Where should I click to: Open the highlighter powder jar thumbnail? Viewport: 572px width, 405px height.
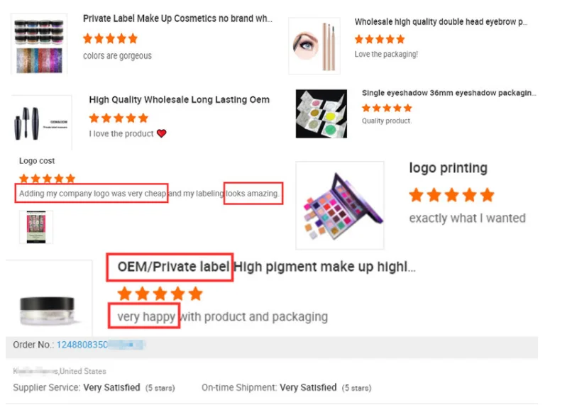pyautogui.click(x=49, y=298)
